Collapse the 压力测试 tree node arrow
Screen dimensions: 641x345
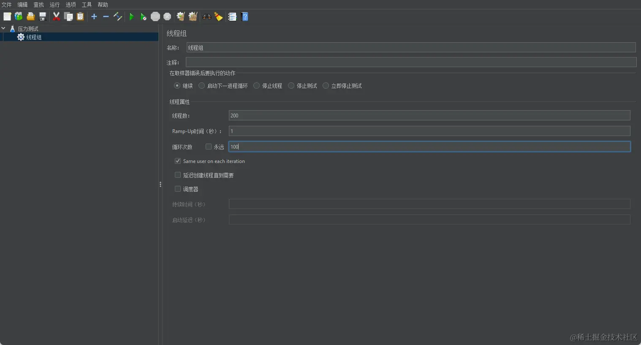(3, 28)
